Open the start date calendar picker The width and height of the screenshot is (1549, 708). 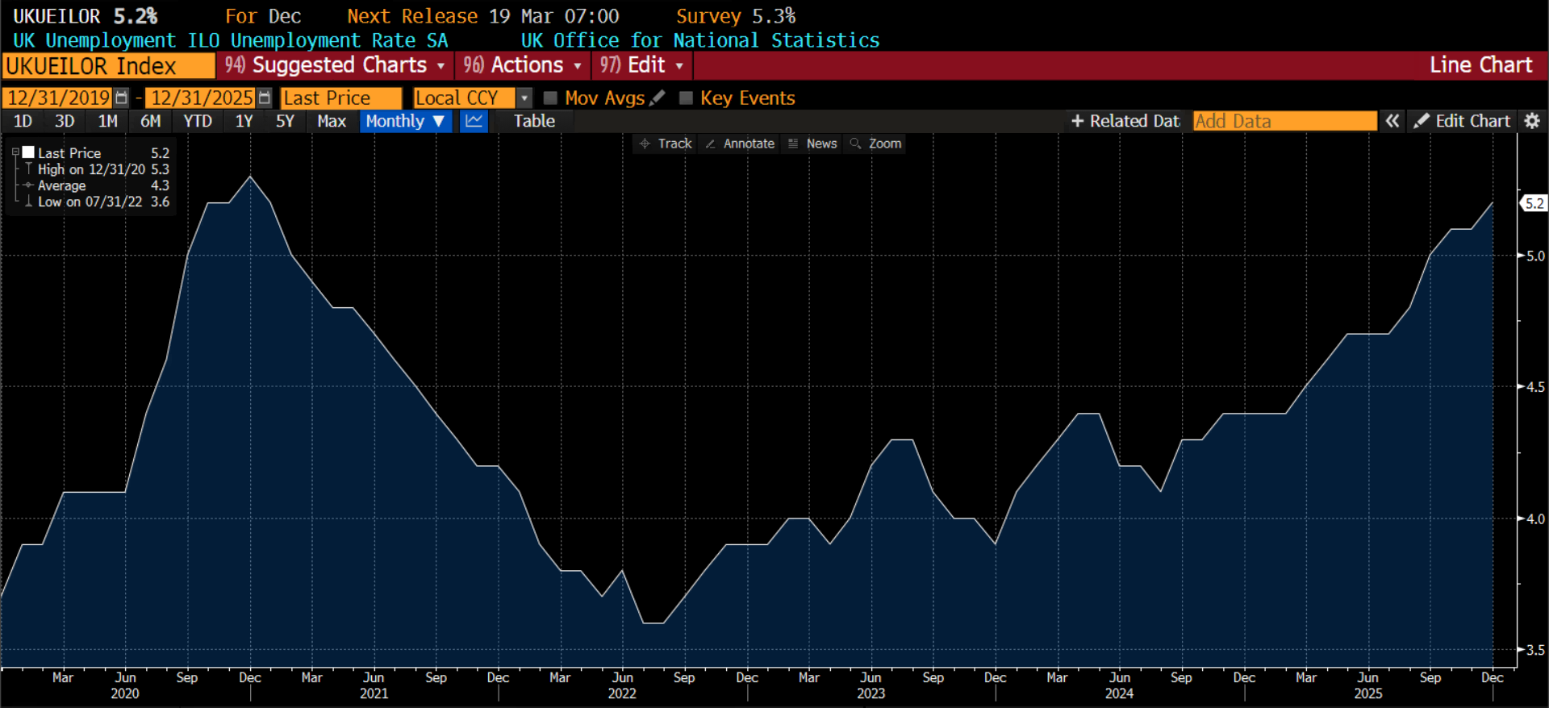pyautogui.click(x=122, y=98)
